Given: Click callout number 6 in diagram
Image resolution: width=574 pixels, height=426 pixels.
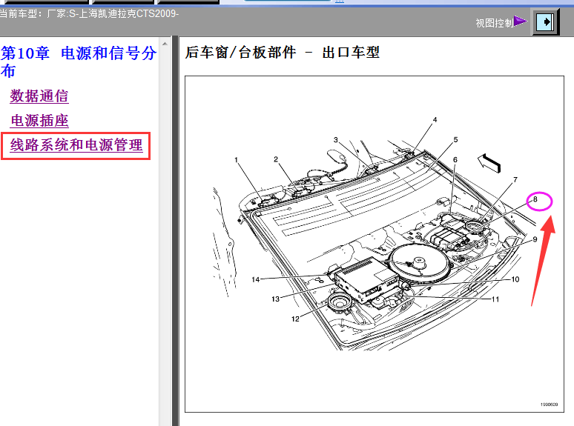Looking at the screenshot, I should click(x=455, y=159).
